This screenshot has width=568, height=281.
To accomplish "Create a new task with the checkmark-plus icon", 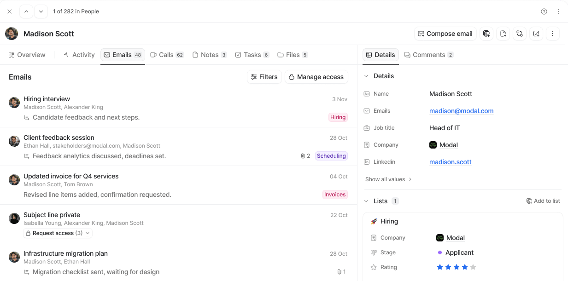I will [536, 34].
